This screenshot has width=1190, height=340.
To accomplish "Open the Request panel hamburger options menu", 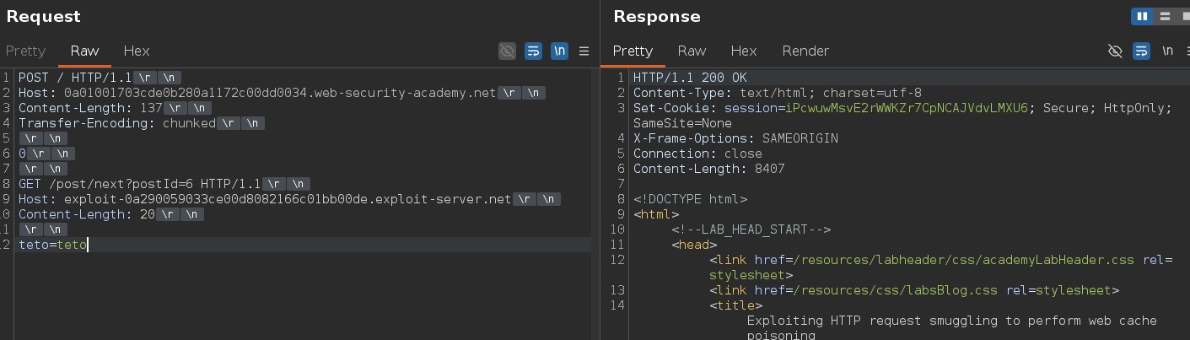I will (x=584, y=51).
